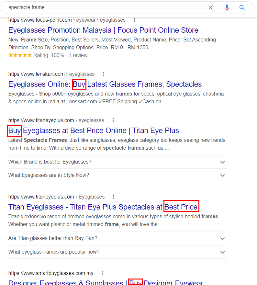This screenshot has width=257, height=285.
Task: Start voice search with the microphone icon
Action: [x=227, y=7]
